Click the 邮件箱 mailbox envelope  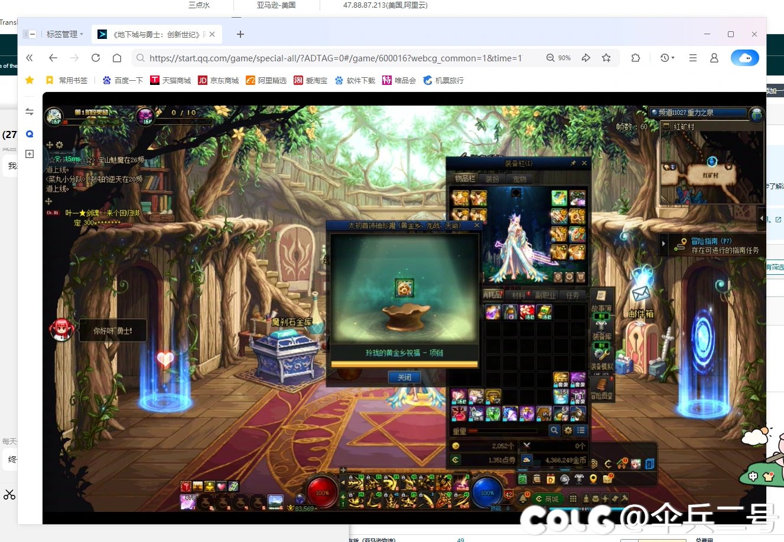[641, 293]
